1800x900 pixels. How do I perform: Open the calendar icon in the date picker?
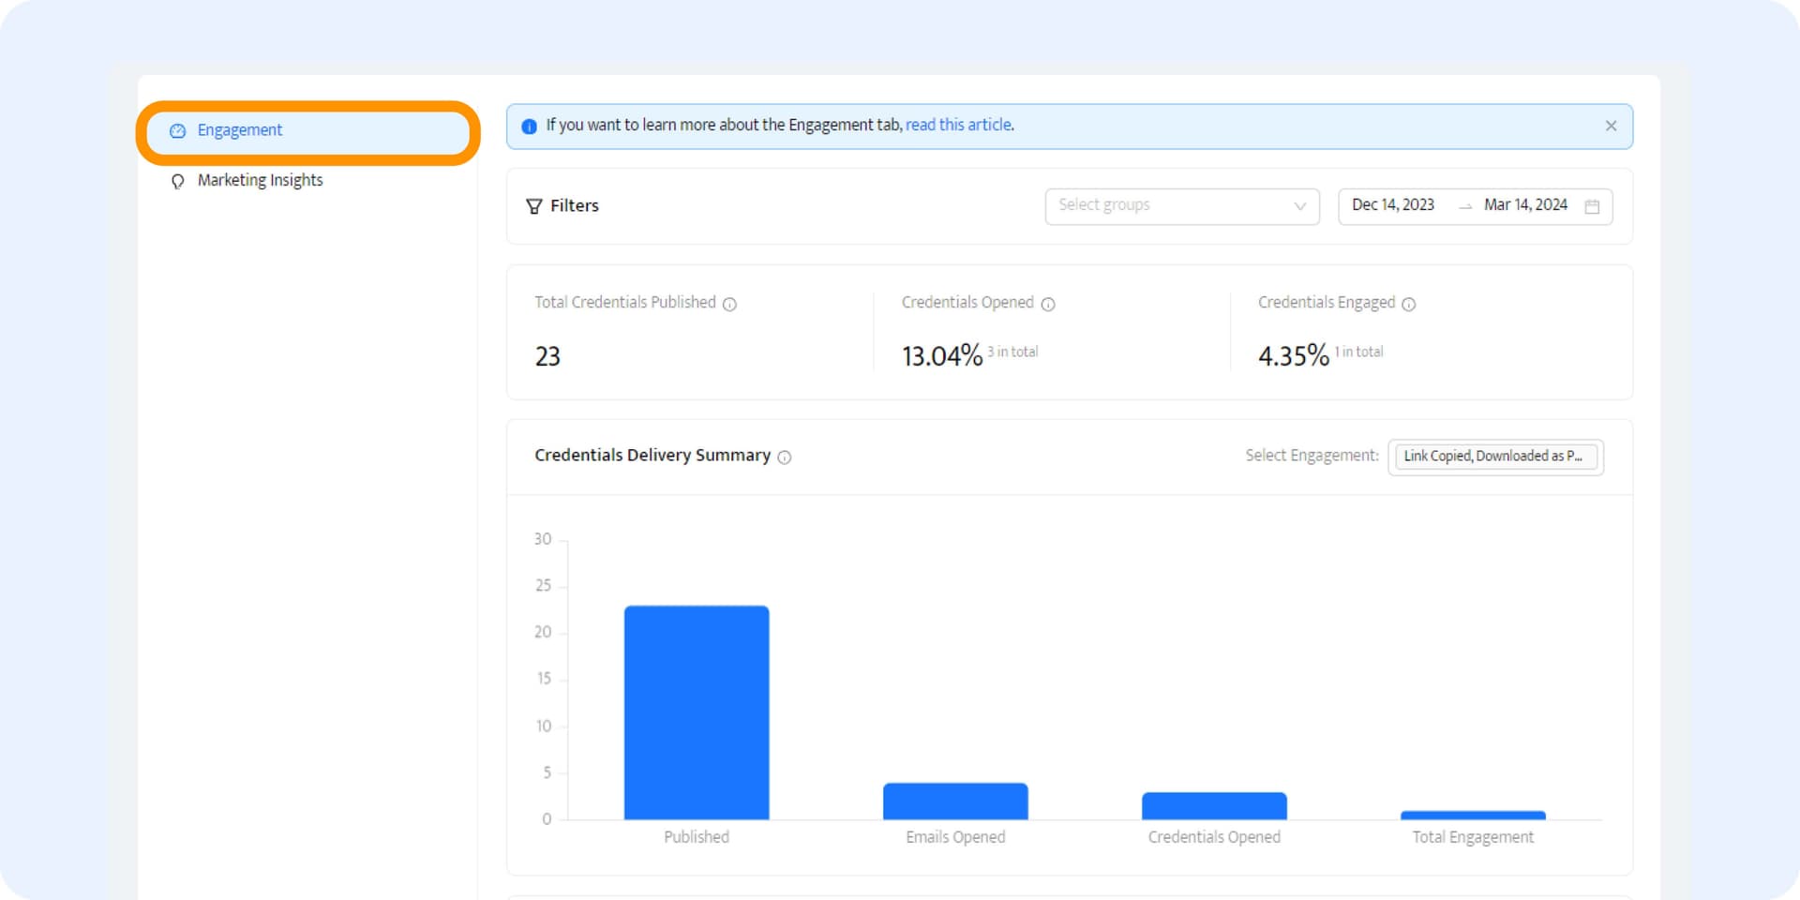pyautogui.click(x=1594, y=205)
